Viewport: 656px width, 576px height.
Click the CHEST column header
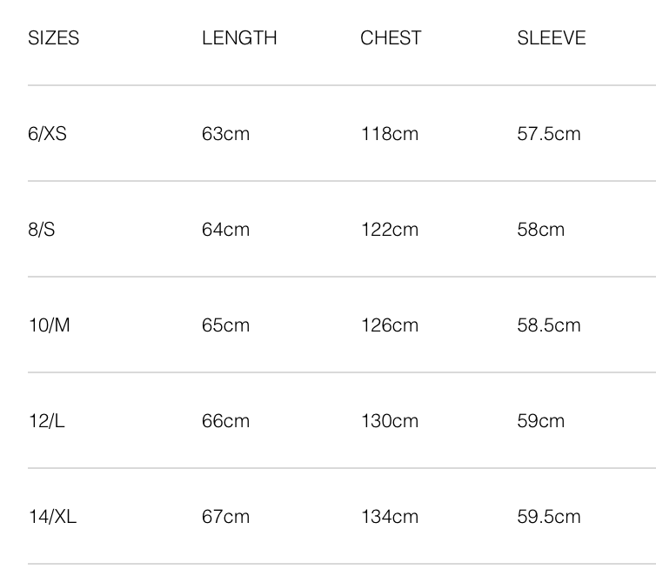click(391, 38)
